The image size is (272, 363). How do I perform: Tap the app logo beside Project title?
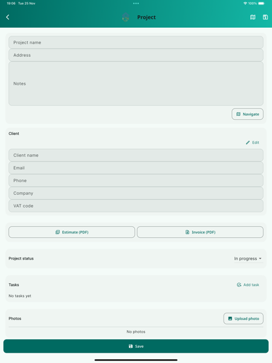coord(126,17)
